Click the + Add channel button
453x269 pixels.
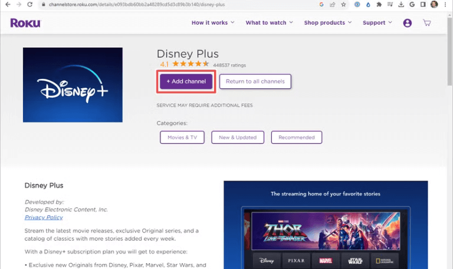tap(186, 81)
